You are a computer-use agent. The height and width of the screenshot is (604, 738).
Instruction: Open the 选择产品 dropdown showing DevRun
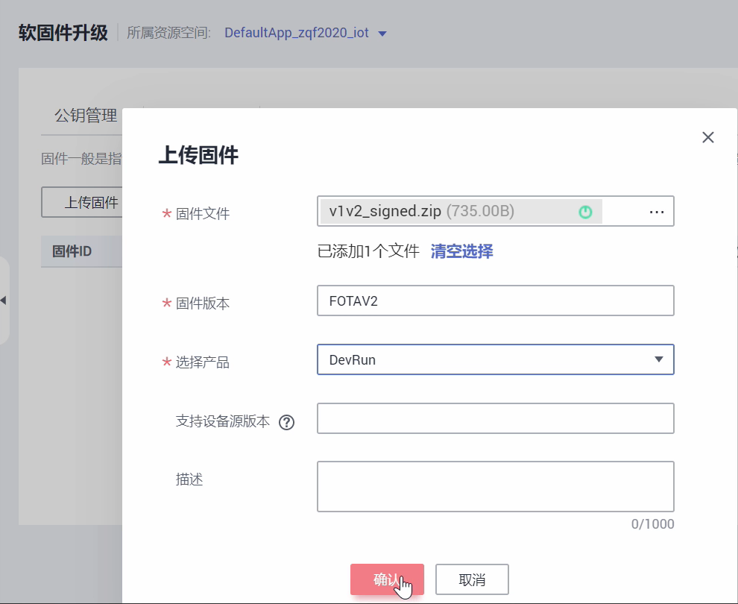click(x=485, y=359)
